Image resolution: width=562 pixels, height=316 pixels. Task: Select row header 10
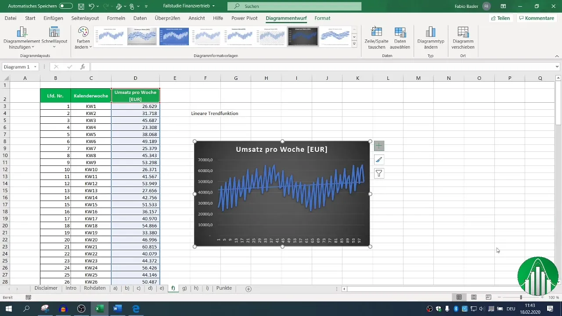point(5,155)
